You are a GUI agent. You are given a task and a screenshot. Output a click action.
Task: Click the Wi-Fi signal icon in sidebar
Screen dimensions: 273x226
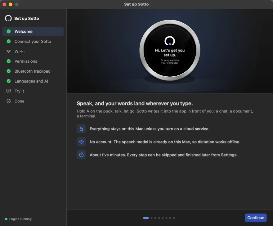click(x=9, y=51)
